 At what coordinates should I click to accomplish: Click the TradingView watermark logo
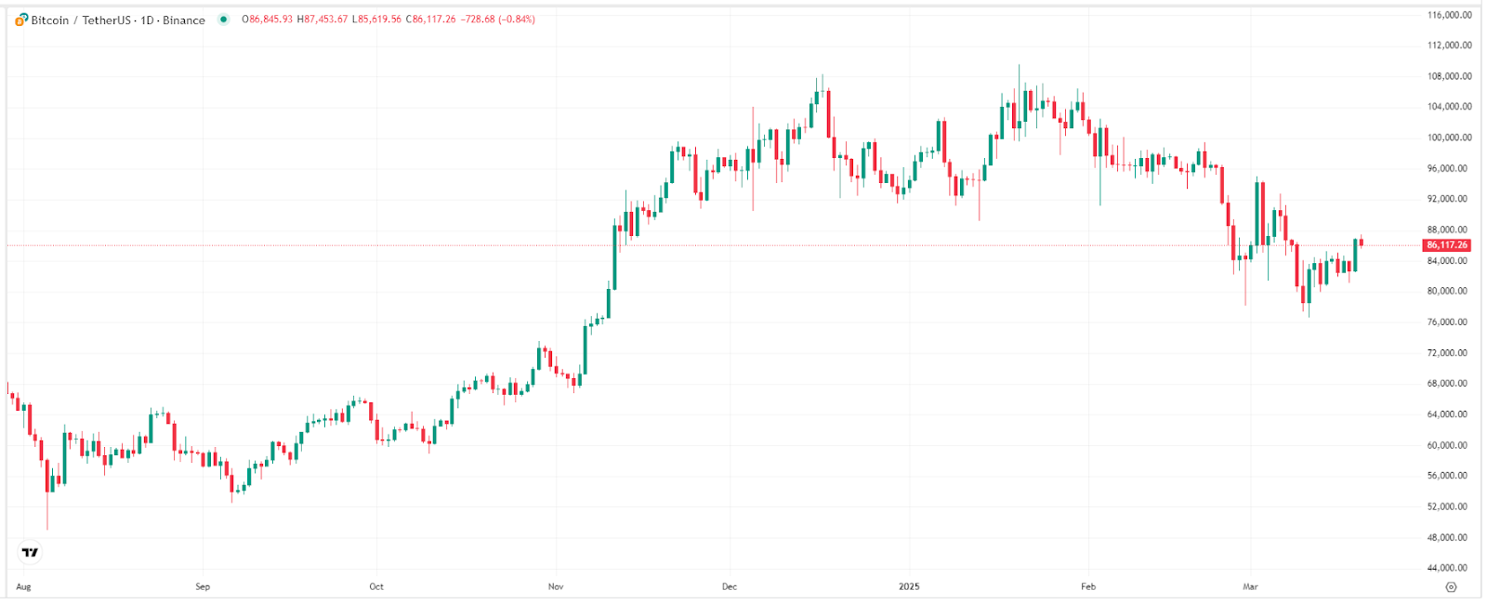(x=29, y=550)
